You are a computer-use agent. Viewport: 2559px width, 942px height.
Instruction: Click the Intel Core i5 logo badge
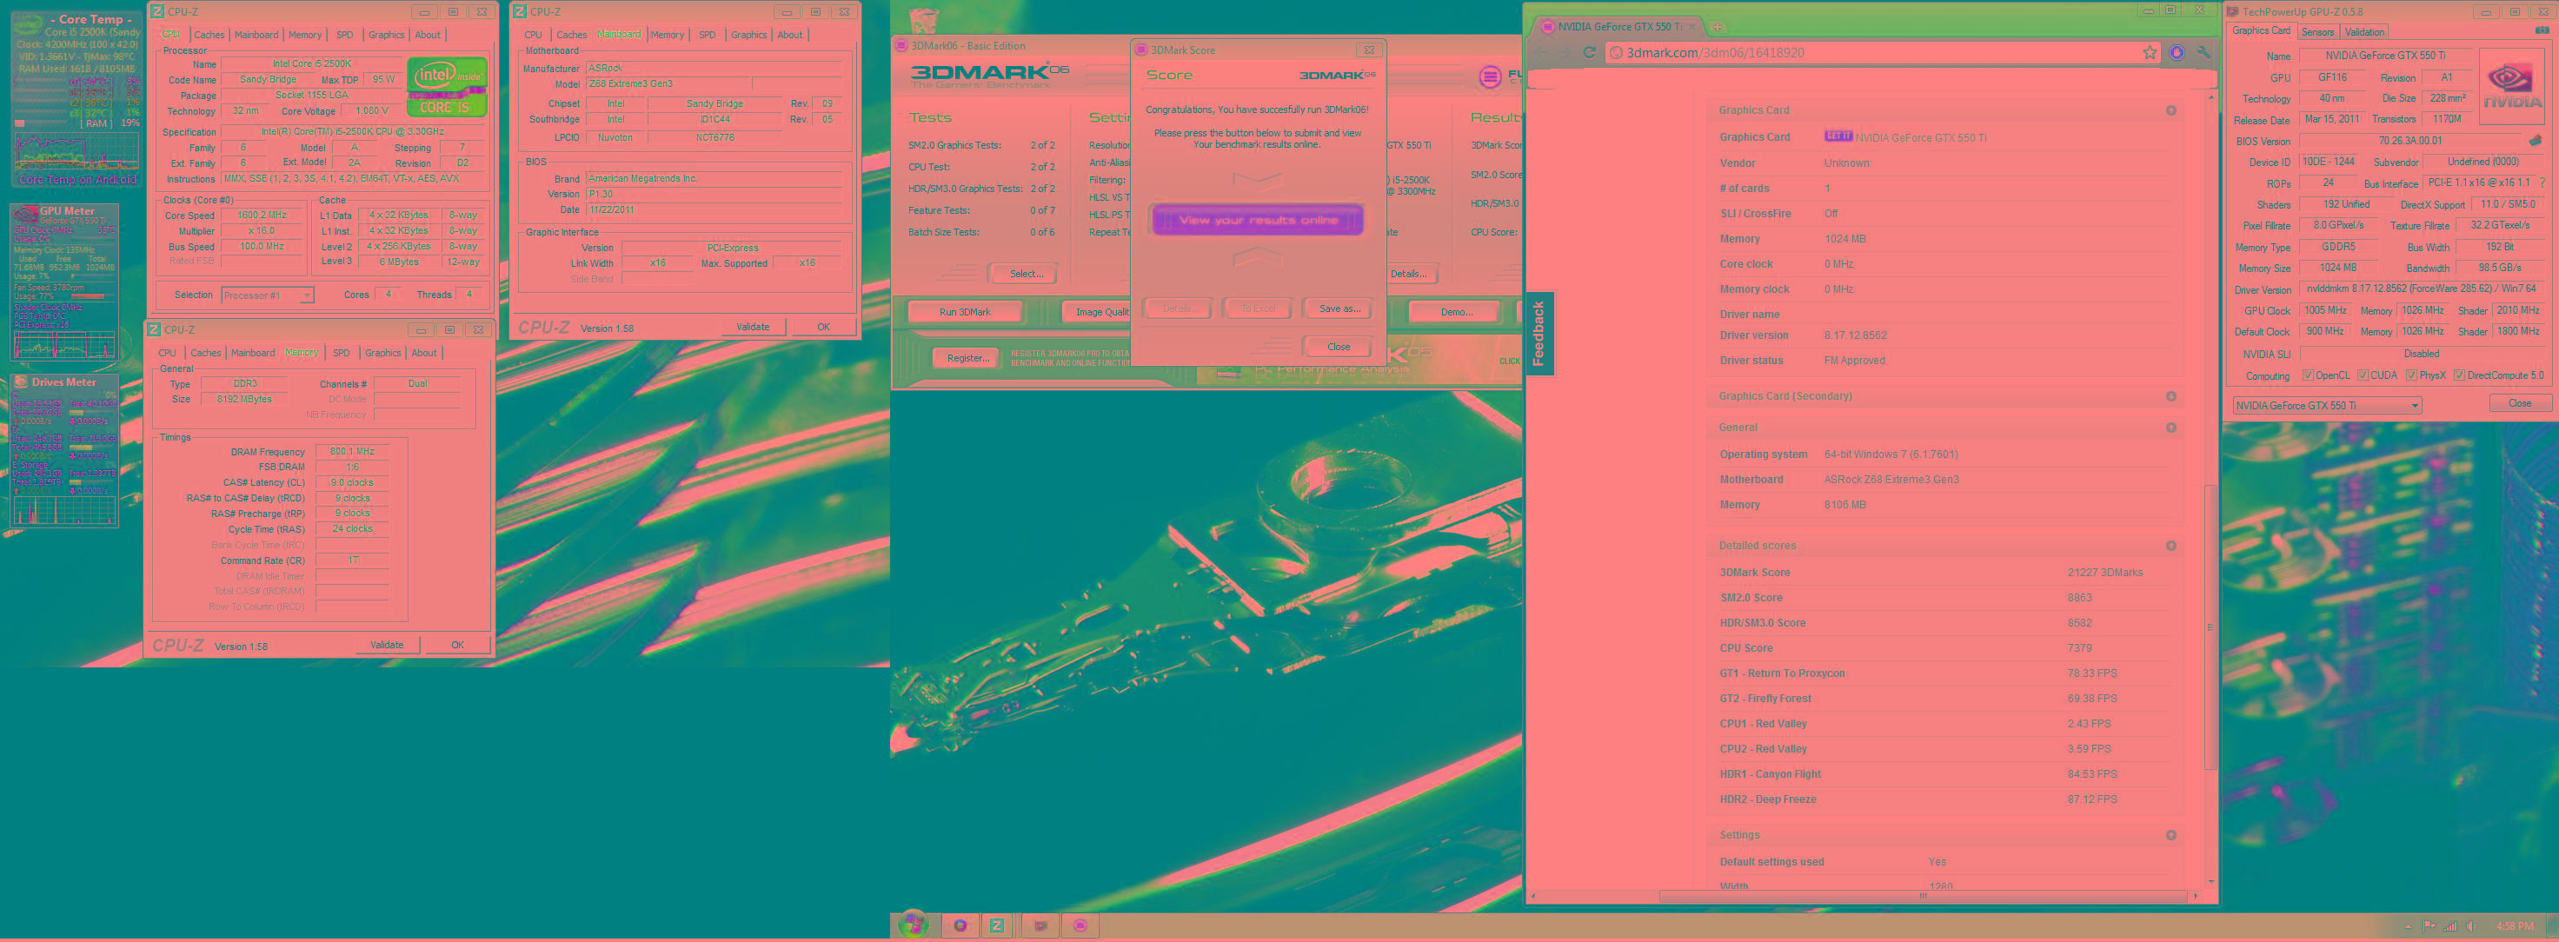447,88
